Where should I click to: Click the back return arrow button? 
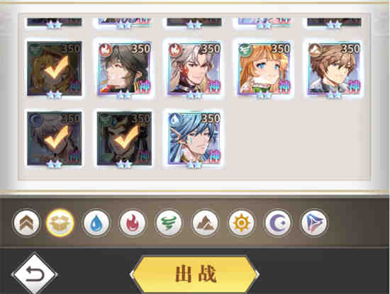(x=34, y=274)
